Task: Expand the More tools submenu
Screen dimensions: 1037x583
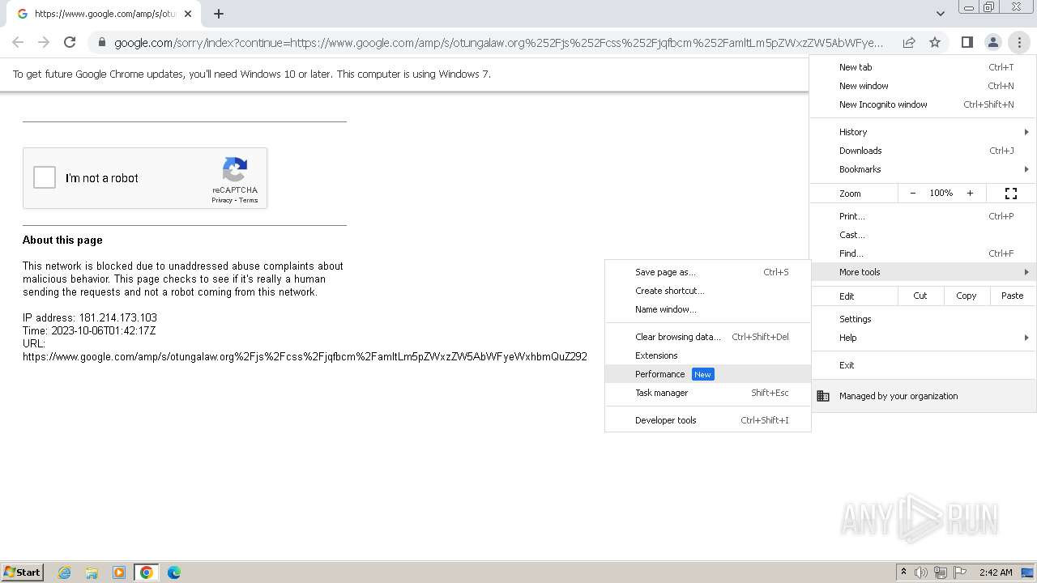Action: pyautogui.click(x=923, y=272)
